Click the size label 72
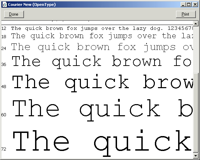 (x=4, y=149)
